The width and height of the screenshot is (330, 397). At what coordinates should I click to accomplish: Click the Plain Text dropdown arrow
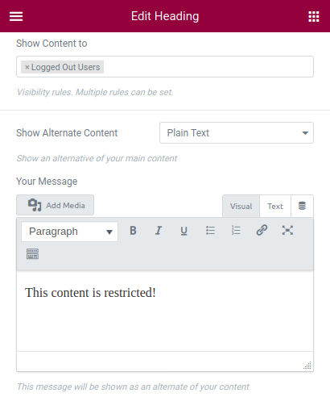click(x=305, y=133)
